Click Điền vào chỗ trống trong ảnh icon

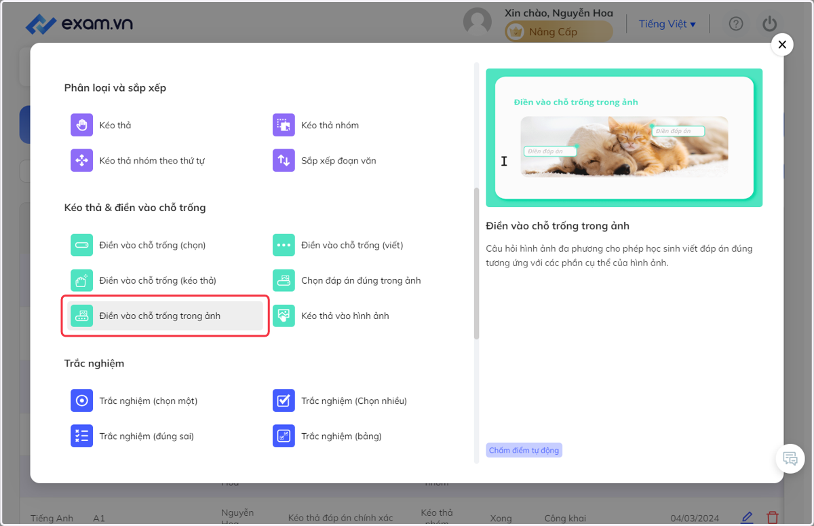tap(81, 316)
